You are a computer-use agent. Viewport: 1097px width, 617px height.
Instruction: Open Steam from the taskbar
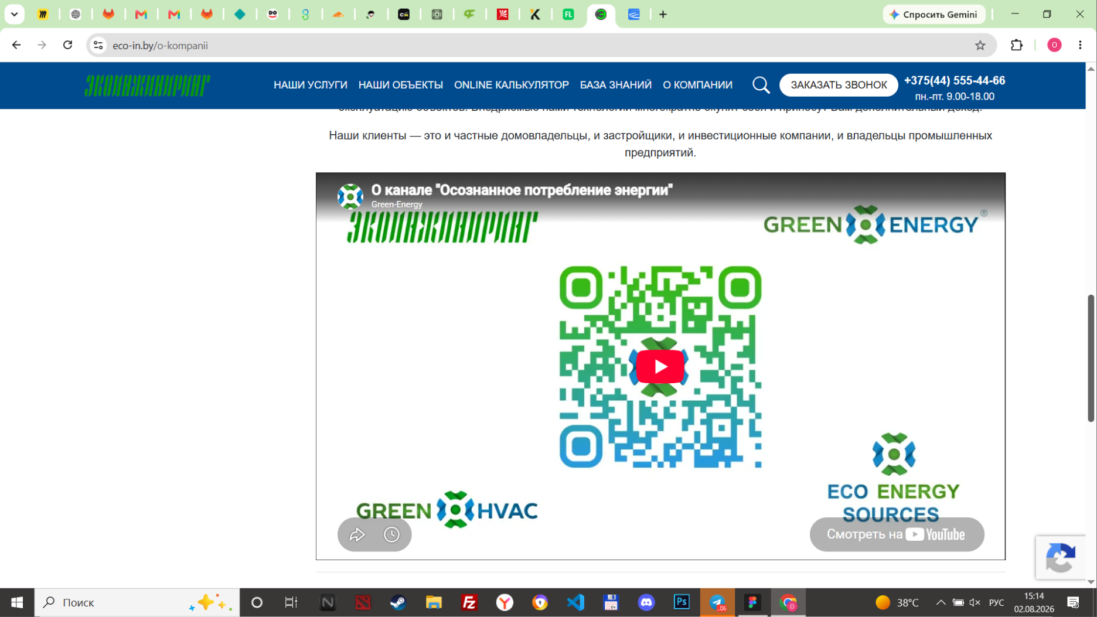[x=398, y=602]
